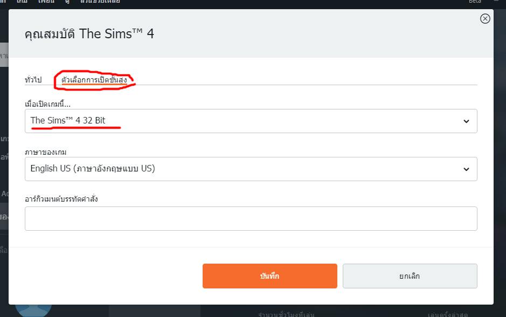Open the เกม menu in the top bar
The height and width of the screenshot is (317, 506).
[x=22, y=2]
